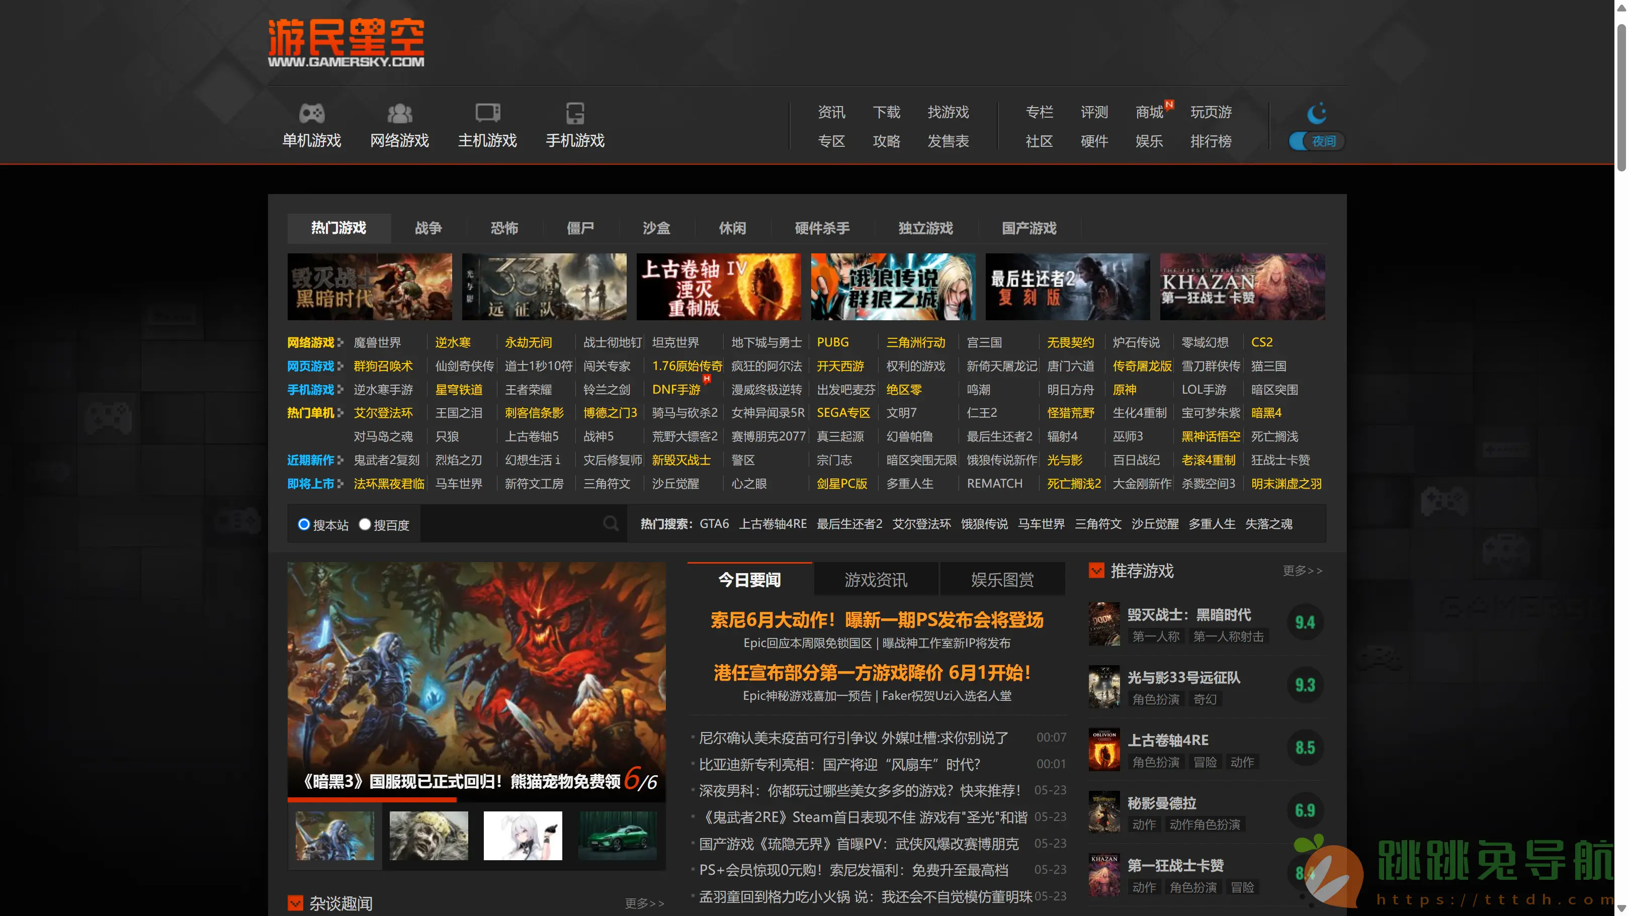Open the 商城 navigation link
1629x916 pixels.
[x=1149, y=112]
